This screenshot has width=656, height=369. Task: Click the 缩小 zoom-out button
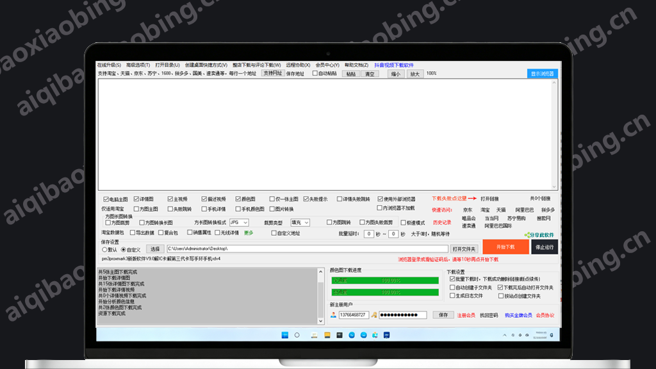[396, 74]
